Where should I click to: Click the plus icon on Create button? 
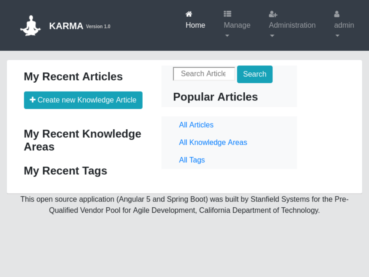point(33,100)
